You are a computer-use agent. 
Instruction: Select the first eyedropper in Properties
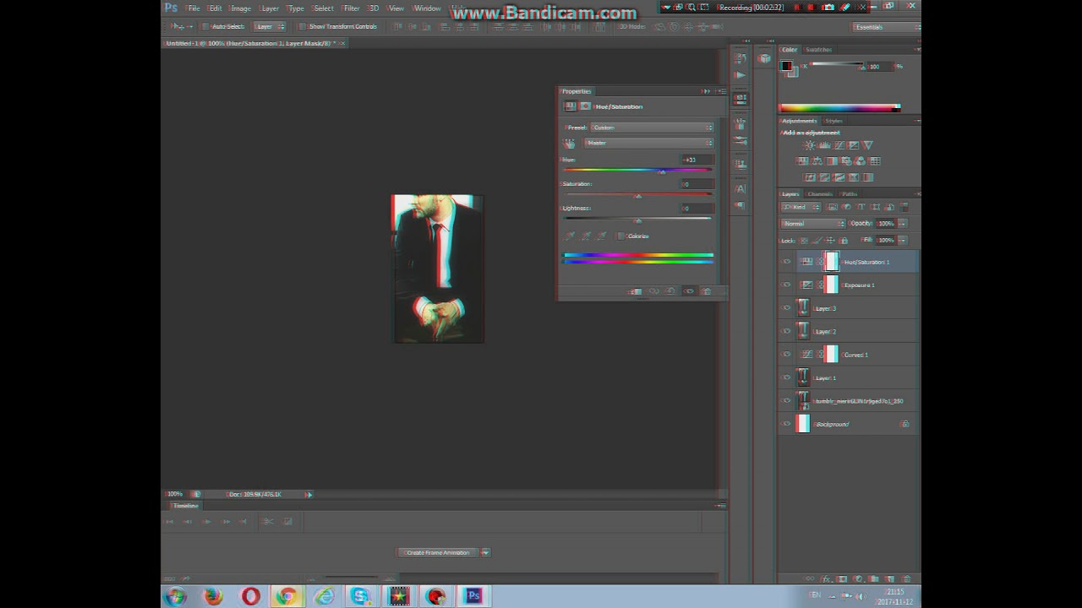click(570, 236)
